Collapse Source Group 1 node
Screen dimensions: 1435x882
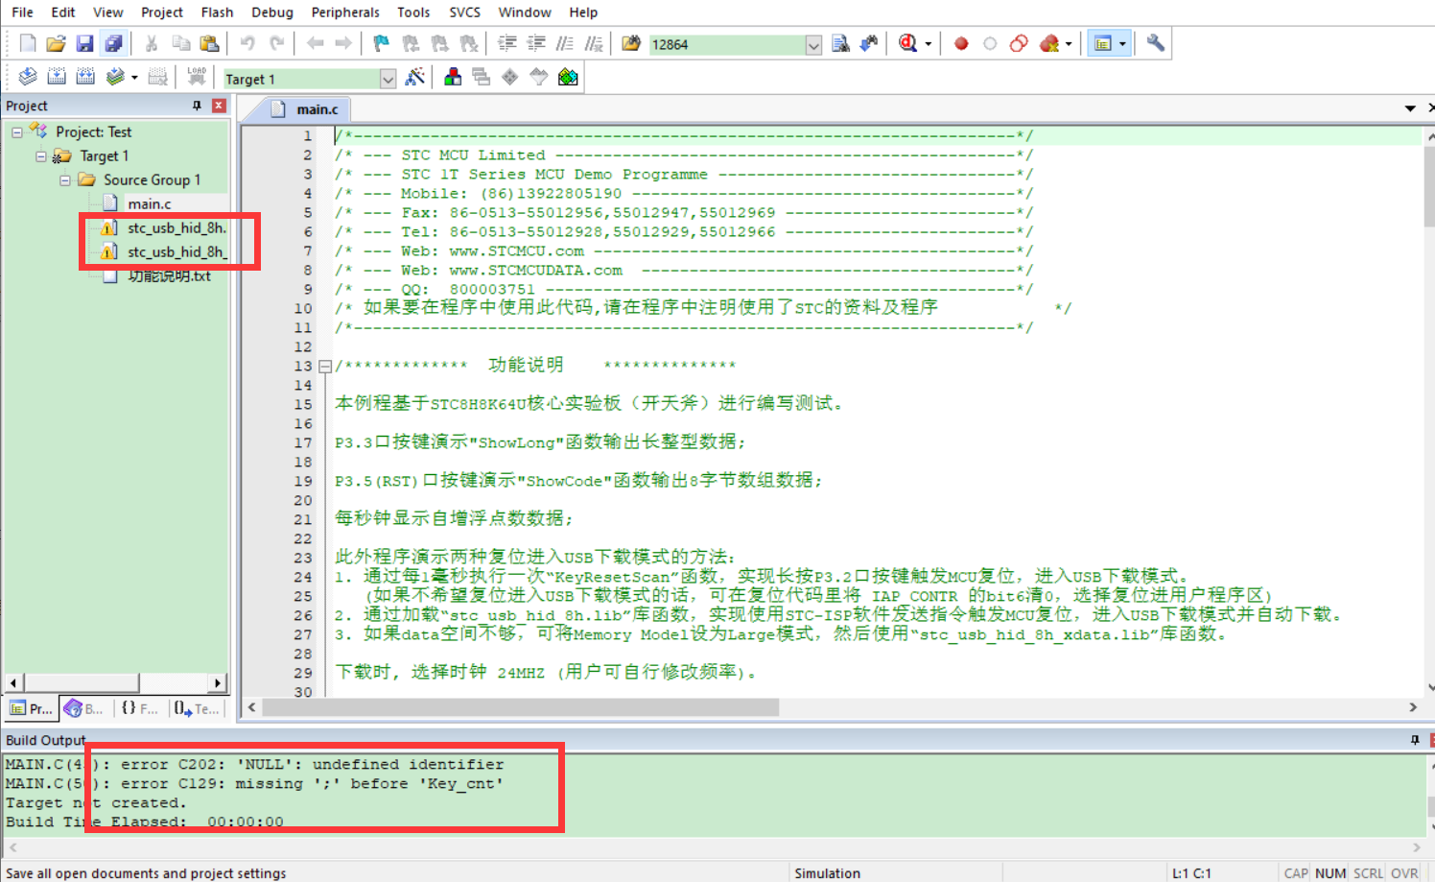(64, 179)
